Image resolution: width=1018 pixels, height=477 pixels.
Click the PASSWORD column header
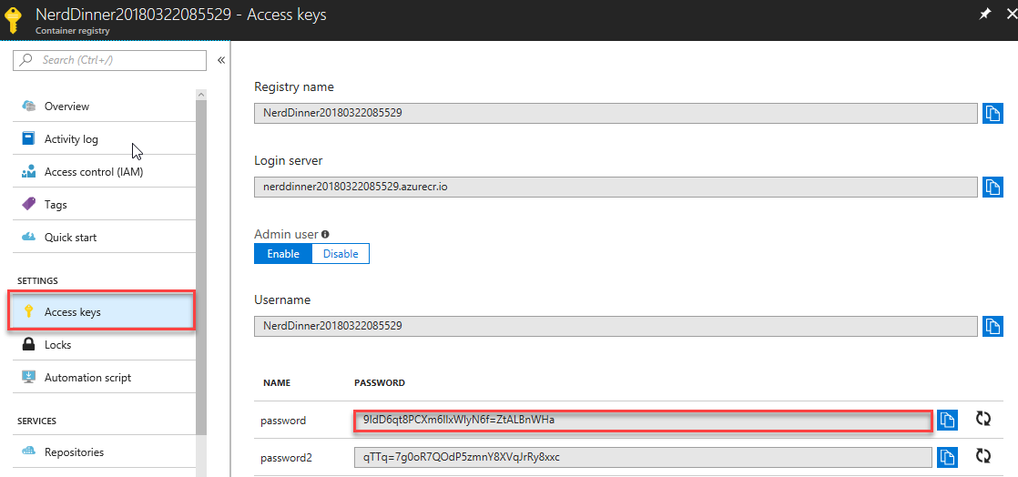tap(380, 383)
